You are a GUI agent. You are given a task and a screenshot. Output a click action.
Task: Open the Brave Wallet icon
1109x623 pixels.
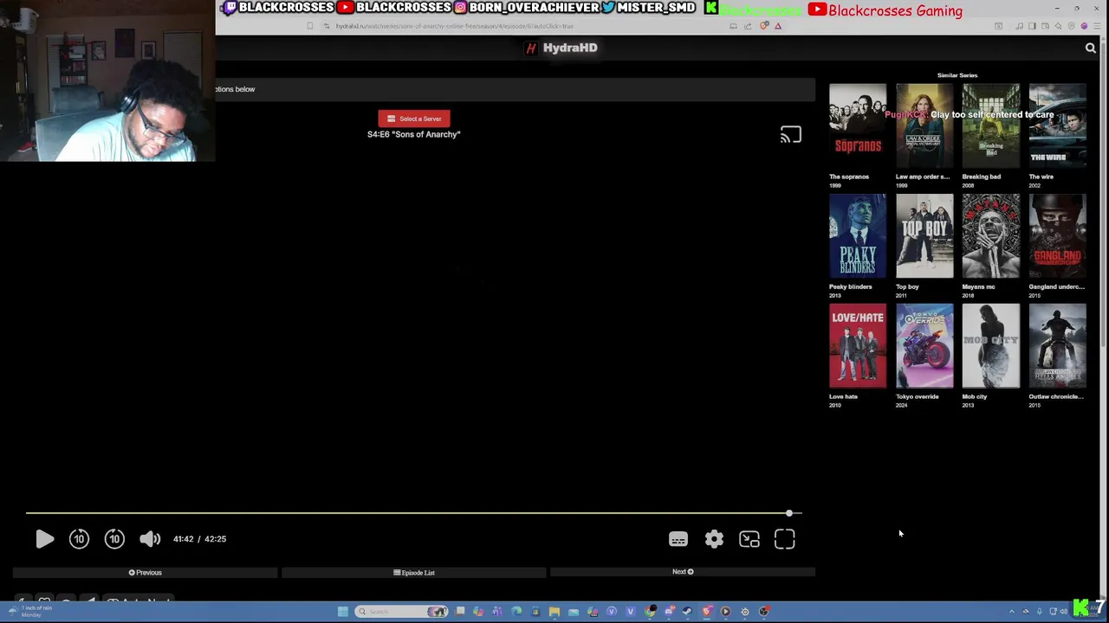[x=1045, y=26]
